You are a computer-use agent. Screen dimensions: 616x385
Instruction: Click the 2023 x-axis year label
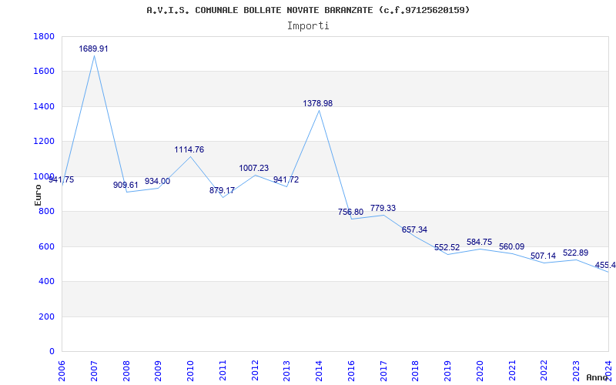[577, 370]
